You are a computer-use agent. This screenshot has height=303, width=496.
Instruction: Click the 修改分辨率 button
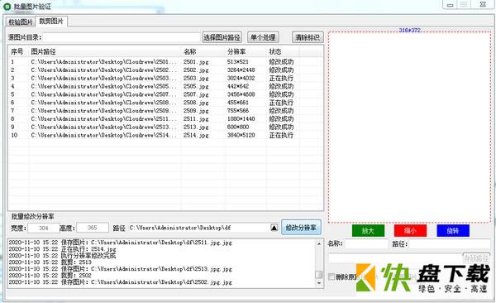point(301,228)
